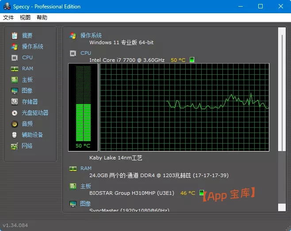Click the memory icon beside RAM heading
The width and height of the screenshot is (291, 231).
pos(73,169)
